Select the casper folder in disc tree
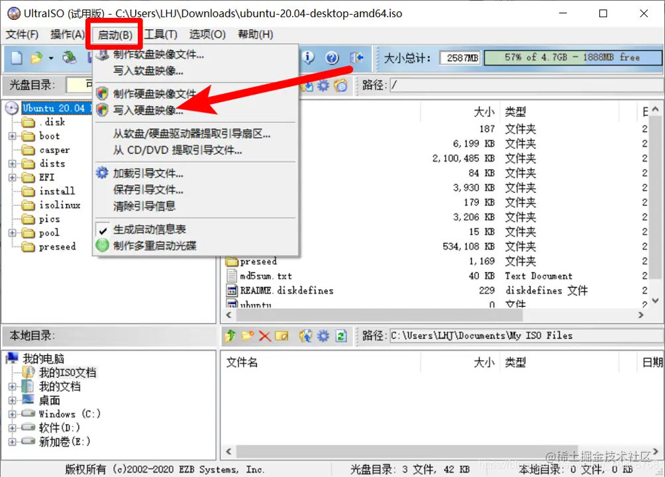 click(54, 150)
